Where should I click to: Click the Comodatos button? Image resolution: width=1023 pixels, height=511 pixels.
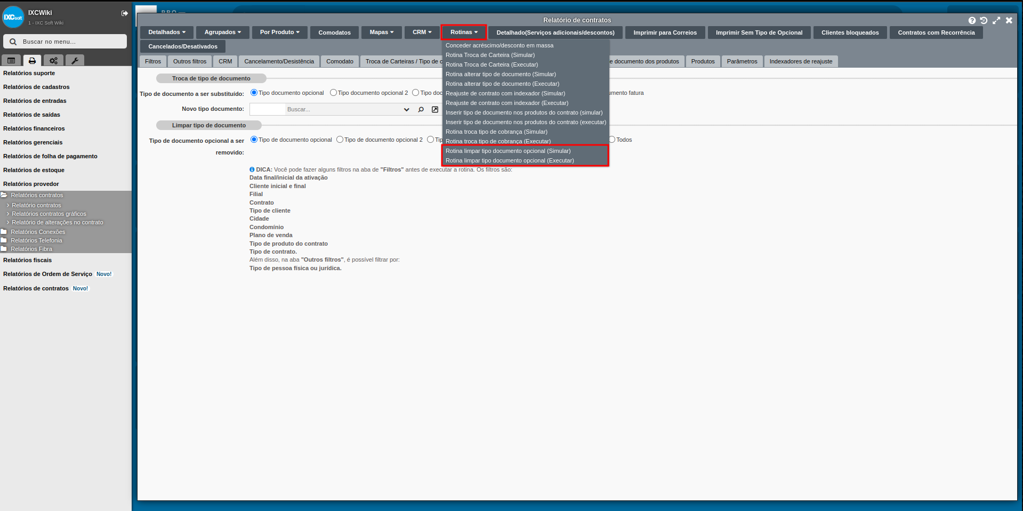pyautogui.click(x=334, y=33)
